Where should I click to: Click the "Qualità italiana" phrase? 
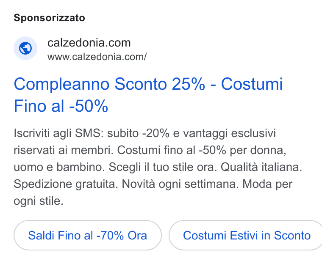261,167
